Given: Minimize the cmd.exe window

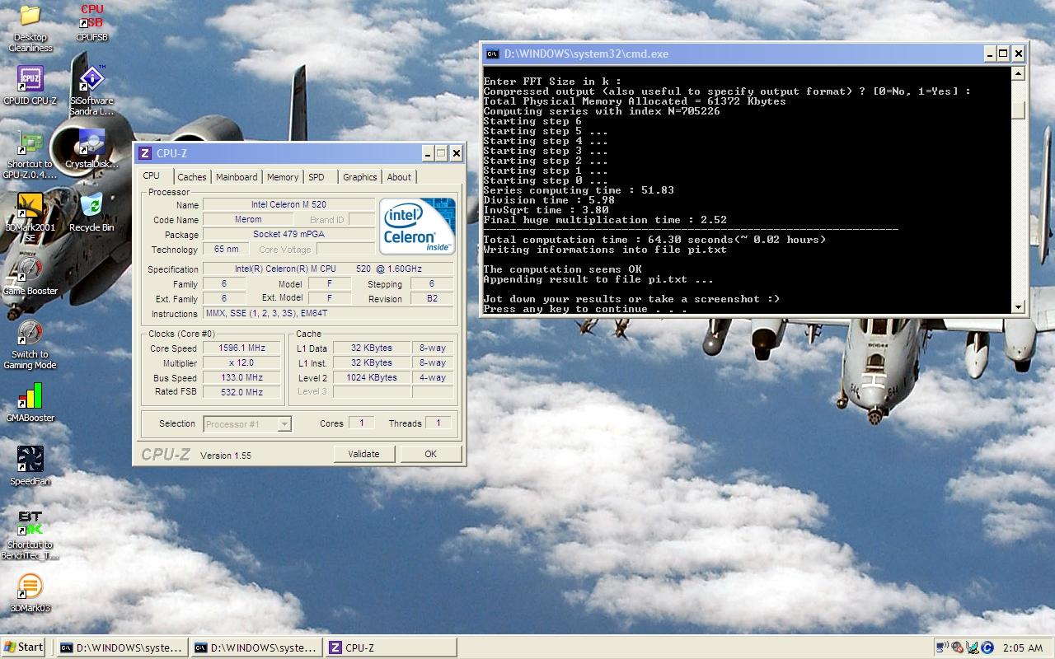Looking at the screenshot, I should tap(990, 54).
